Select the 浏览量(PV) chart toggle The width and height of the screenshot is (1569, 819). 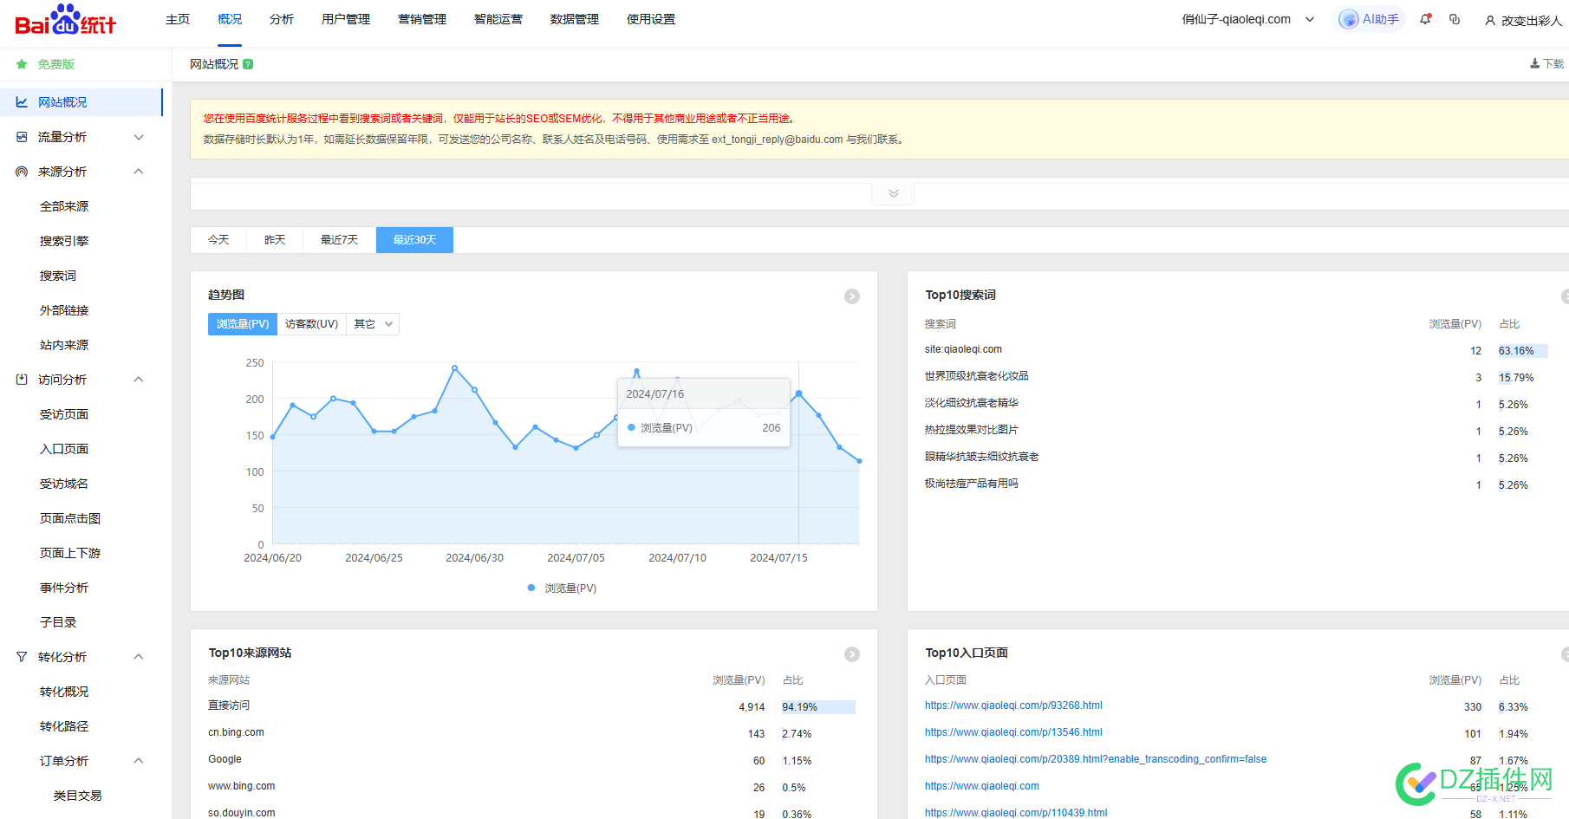243,324
